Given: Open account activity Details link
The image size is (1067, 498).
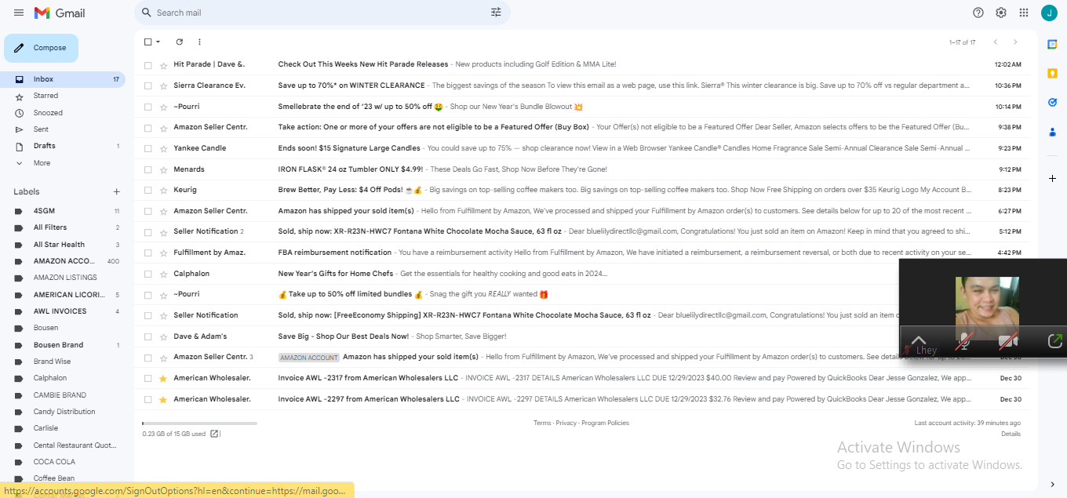Looking at the screenshot, I should (1011, 434).
